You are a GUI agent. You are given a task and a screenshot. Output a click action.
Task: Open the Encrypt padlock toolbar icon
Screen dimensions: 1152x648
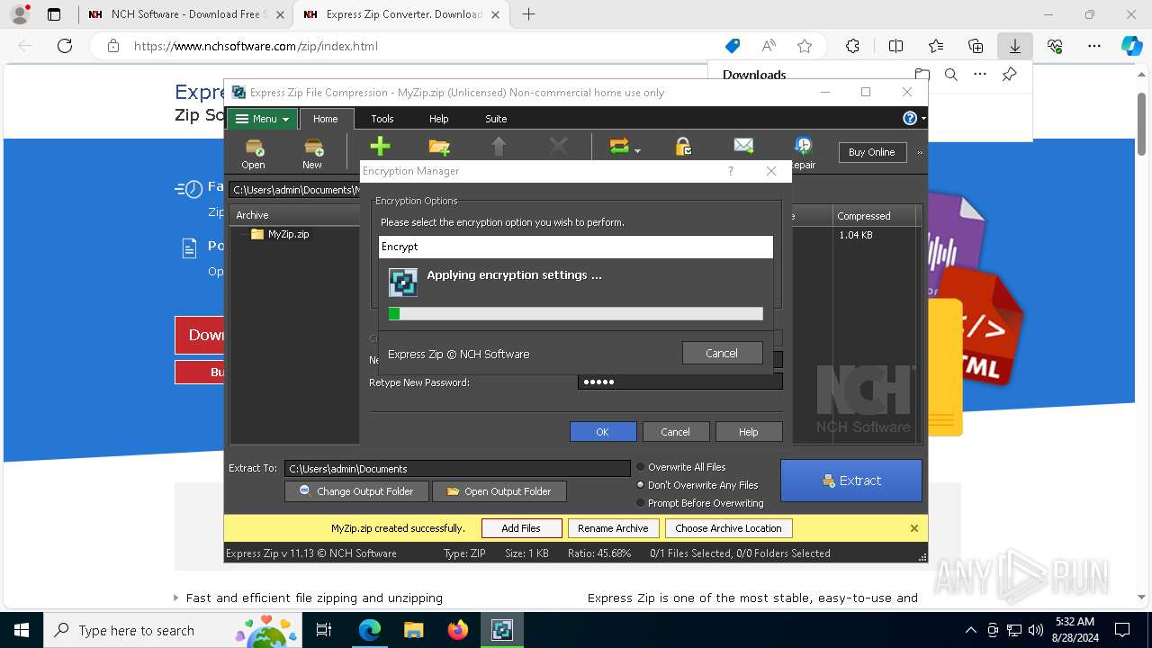pos(683,147)
